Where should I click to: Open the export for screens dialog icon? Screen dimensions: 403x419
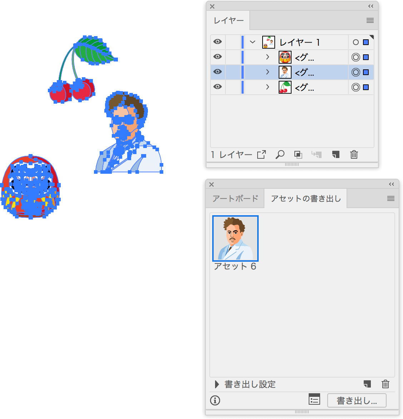(314, 399)
